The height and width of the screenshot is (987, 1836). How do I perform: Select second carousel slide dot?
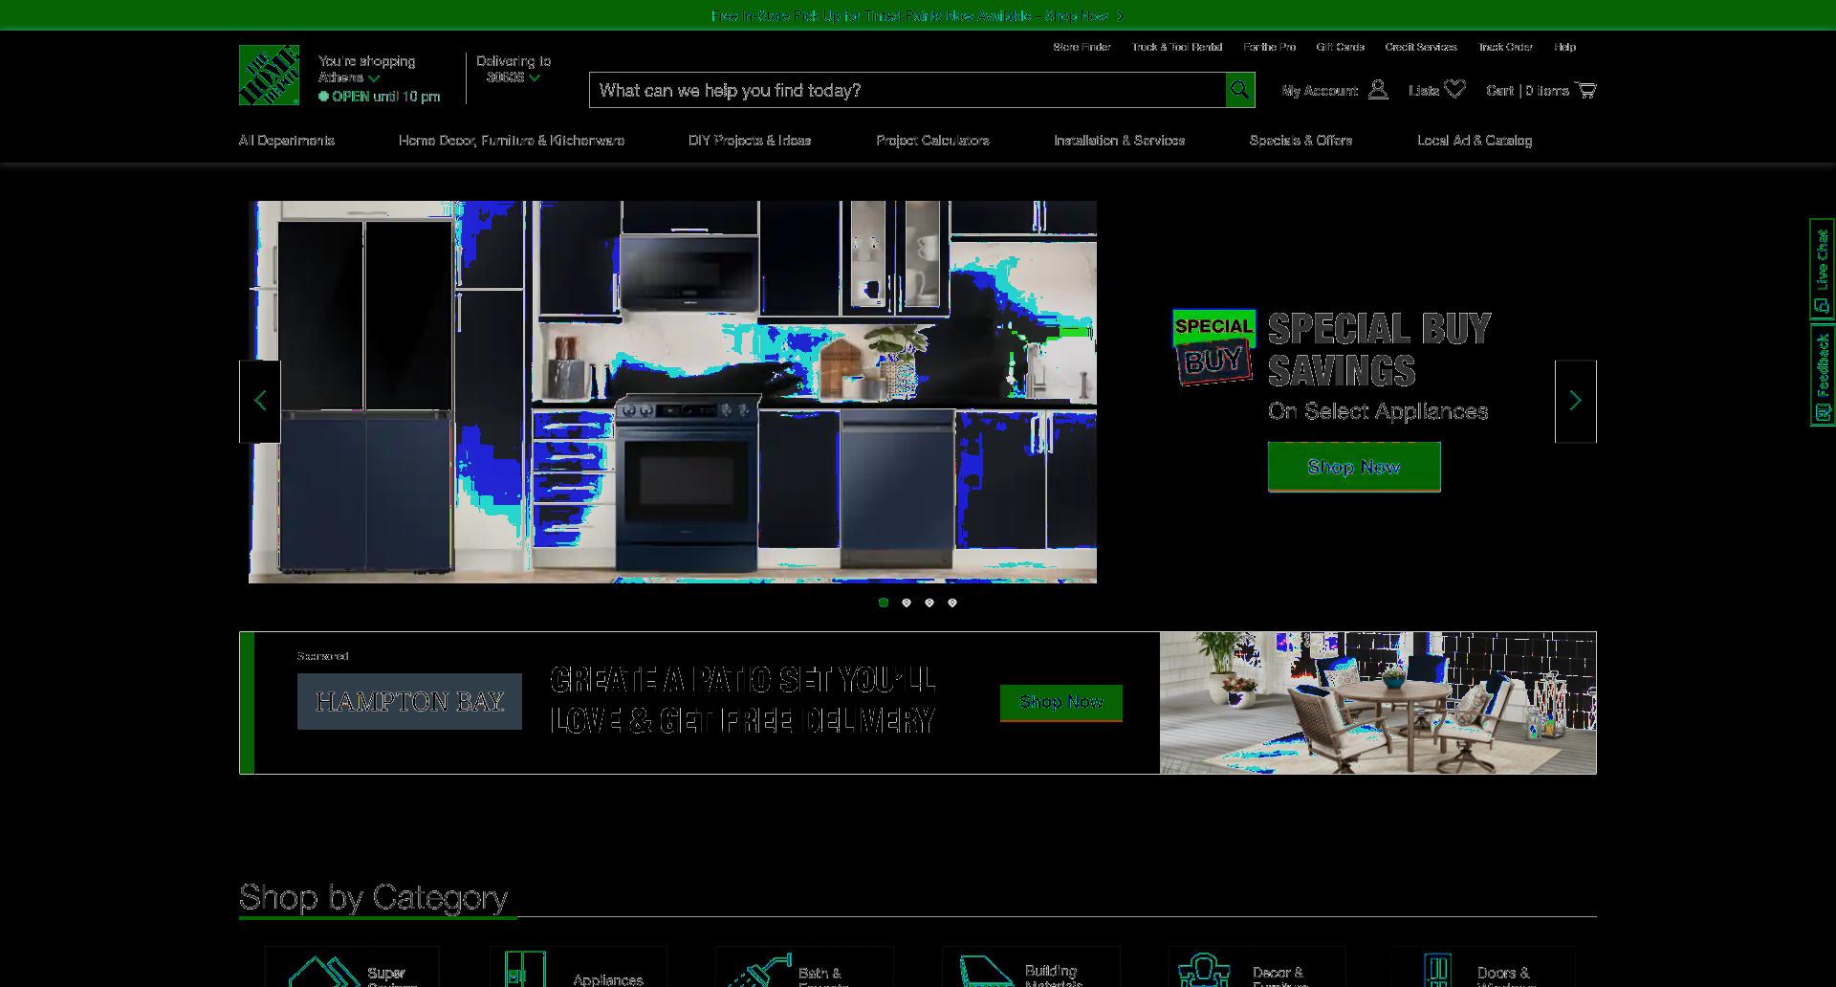(x=907, y=603)
